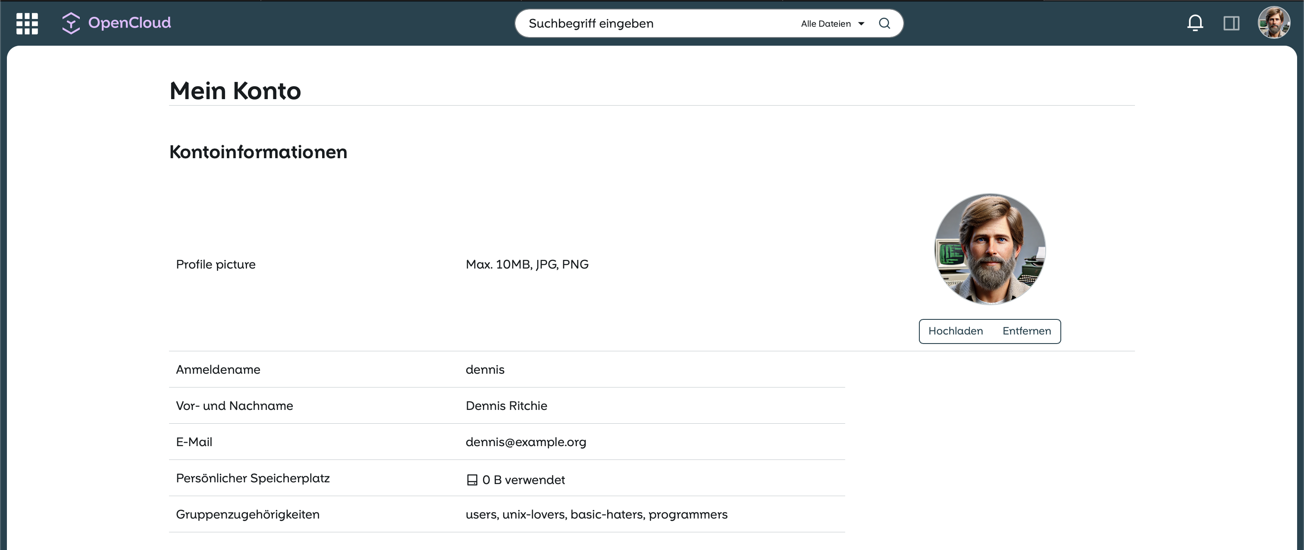Click the Dennis Ritchie name value
The width and height of the screenshot is (1304, 550).
pyautogui.click(x=506, y=406)
